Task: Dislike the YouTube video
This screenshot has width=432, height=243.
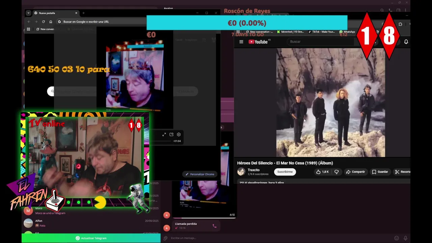Action: click(x=336, y=172)
